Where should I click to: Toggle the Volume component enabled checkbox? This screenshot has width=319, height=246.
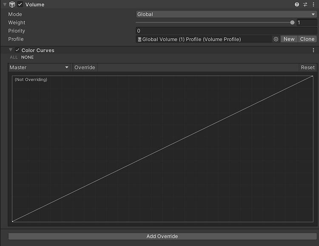tap(20, 5)
